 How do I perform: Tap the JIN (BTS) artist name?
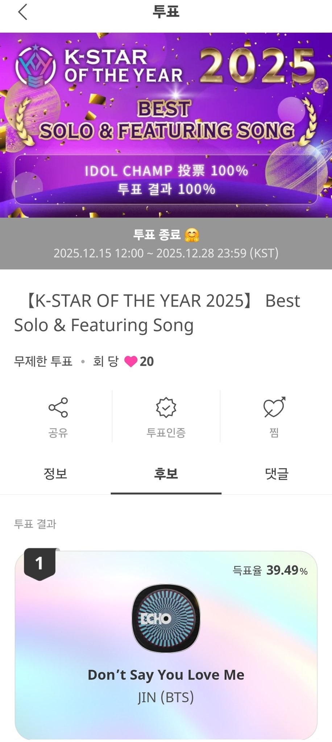166,697
